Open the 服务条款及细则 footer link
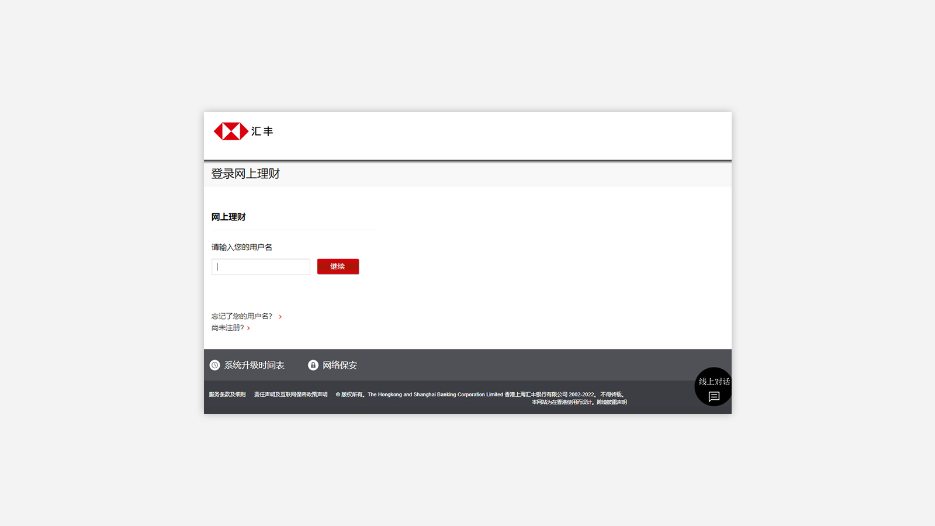 click(x=227, y=394)
